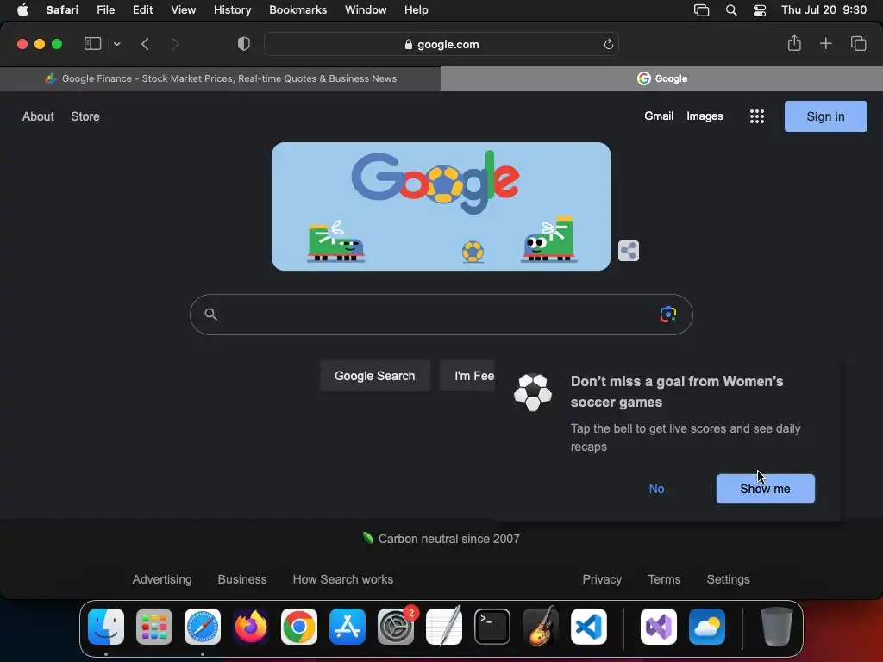Viewport: 883px width, 662px height.
Task: Click the google.com address bar
Action: [x=441, y=45]
